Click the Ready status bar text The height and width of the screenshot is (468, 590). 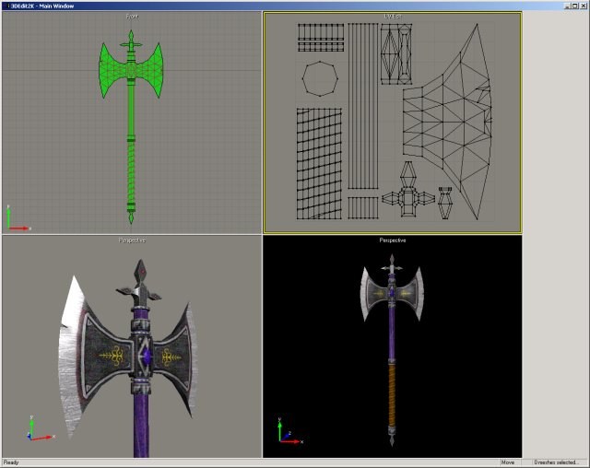[11, 462]
